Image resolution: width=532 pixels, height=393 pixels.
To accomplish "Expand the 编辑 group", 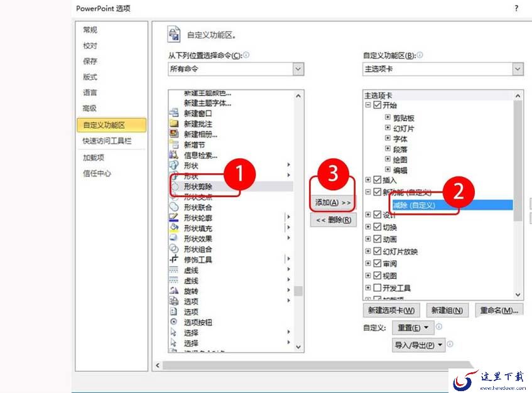I will click(388, 170).
